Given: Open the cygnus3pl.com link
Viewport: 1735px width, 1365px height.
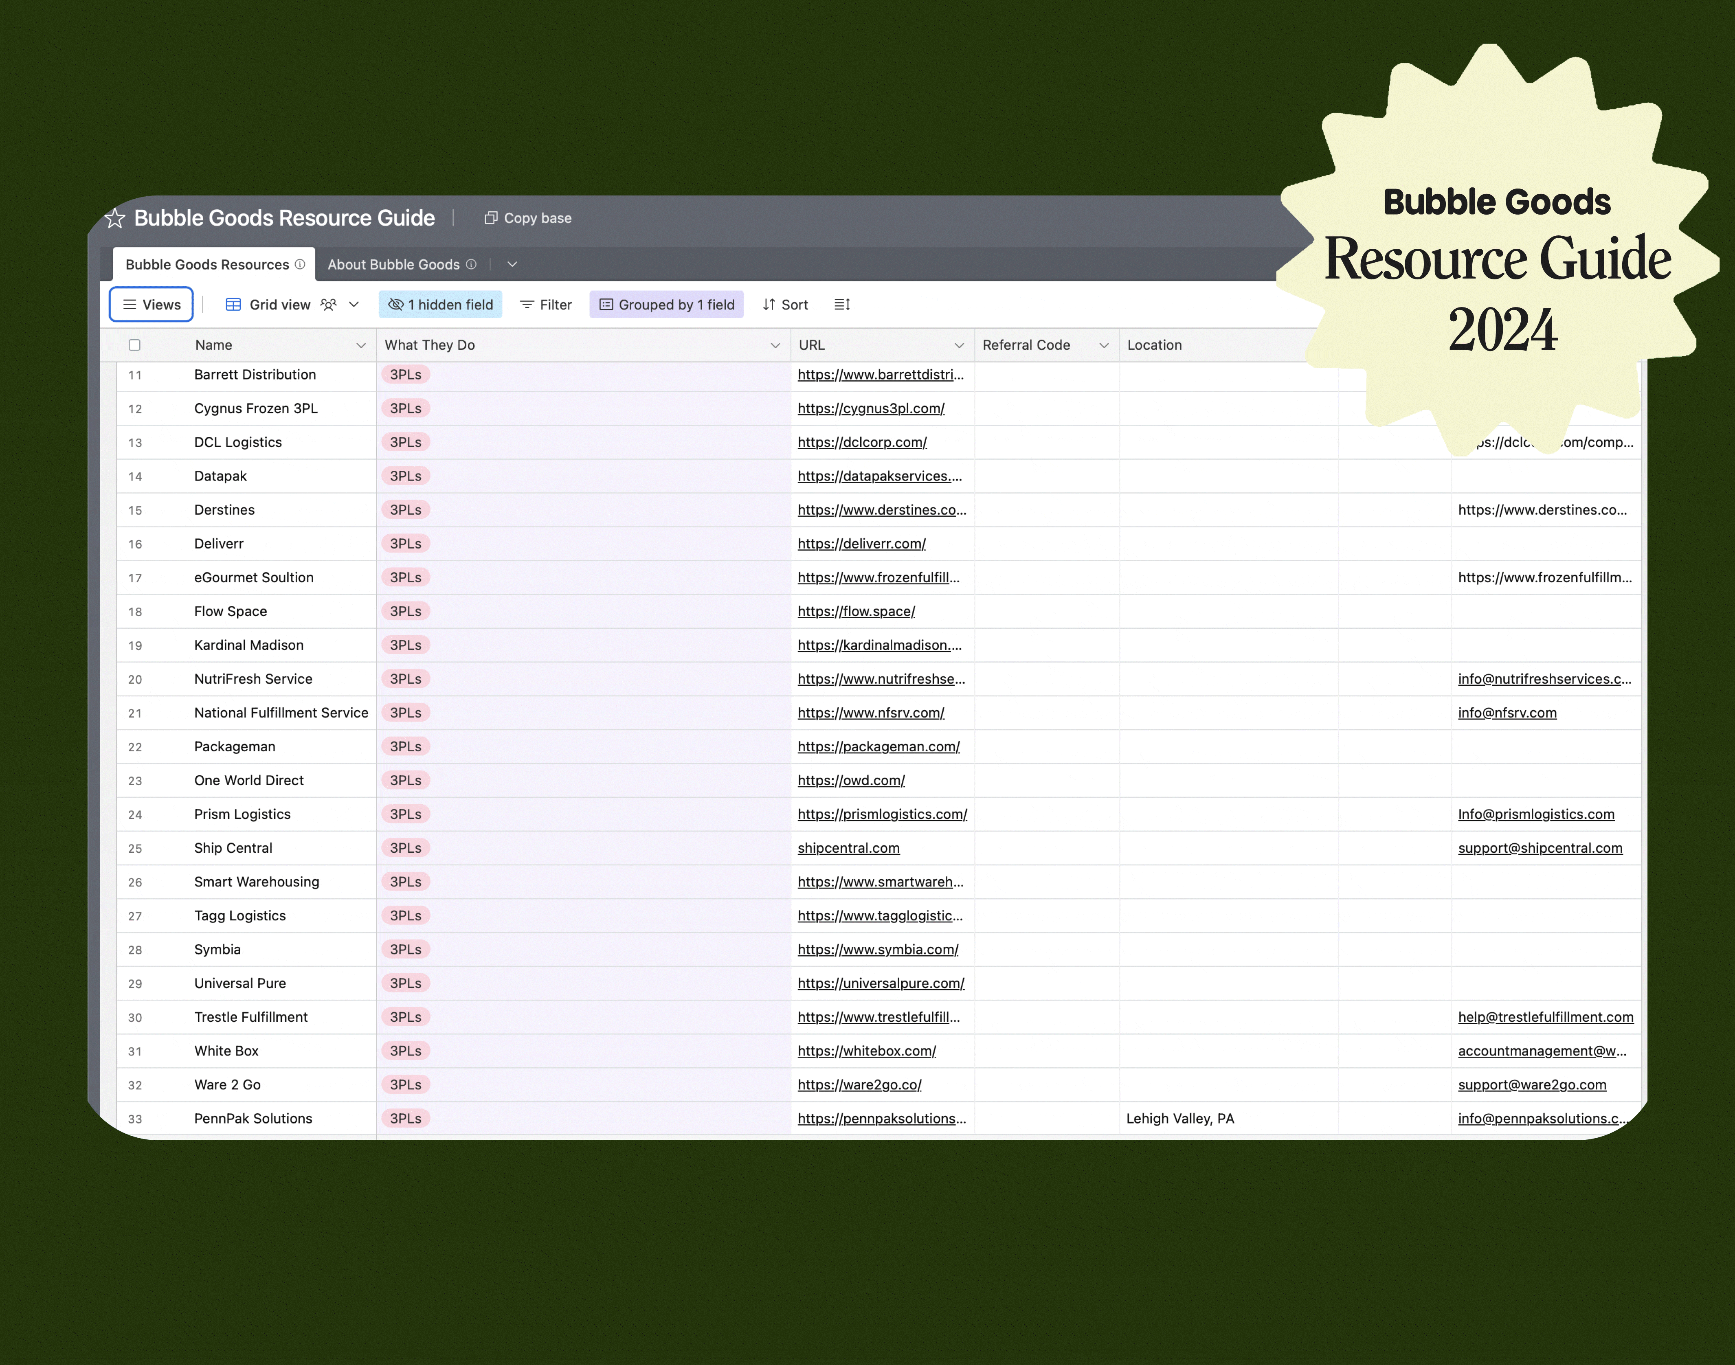Looking at the screenshot, I should coord(871,408).
